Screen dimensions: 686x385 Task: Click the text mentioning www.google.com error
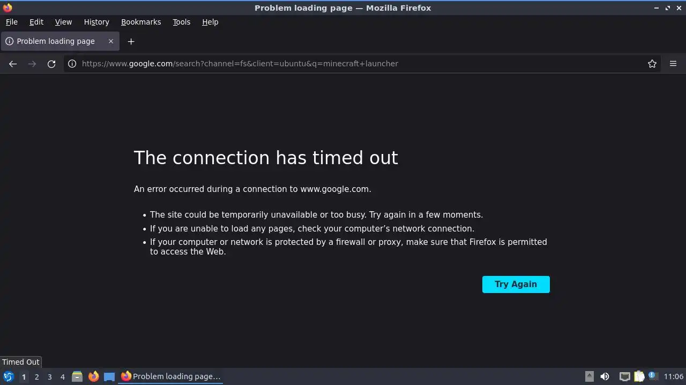pyautogui.click(x=252, y=189)
